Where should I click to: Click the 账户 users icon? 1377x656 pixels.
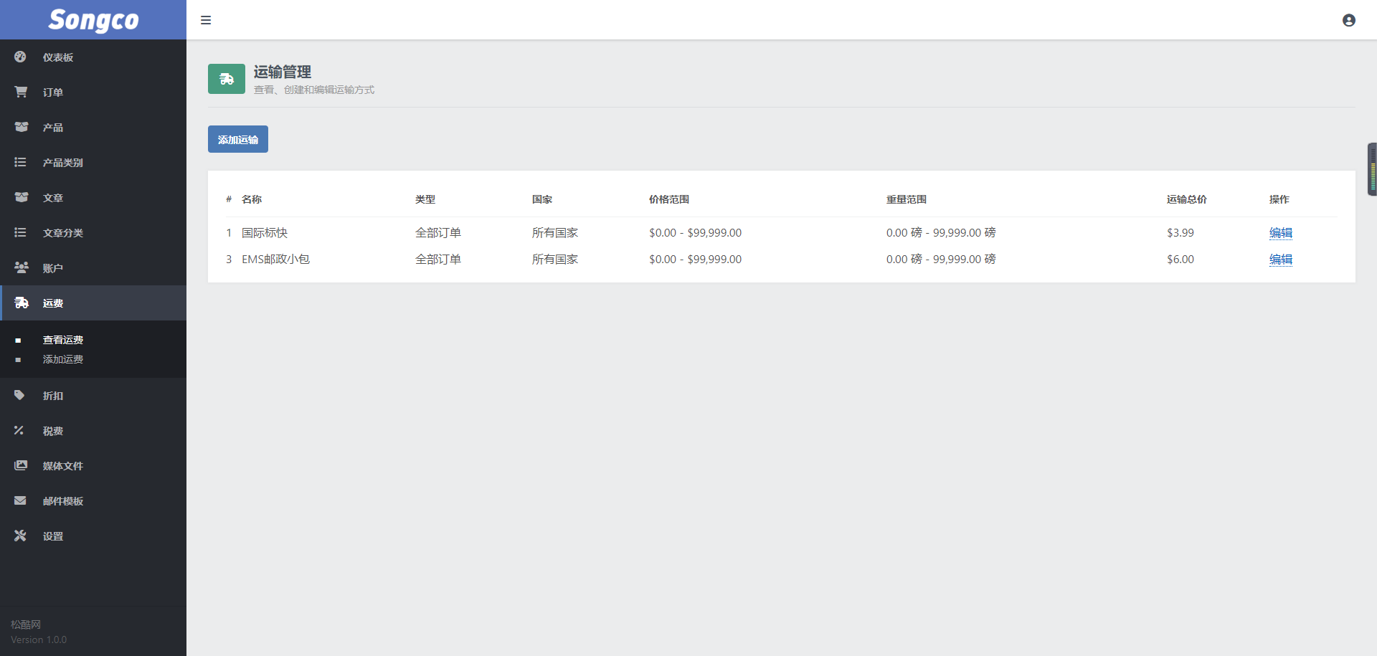tap(22, 267)
